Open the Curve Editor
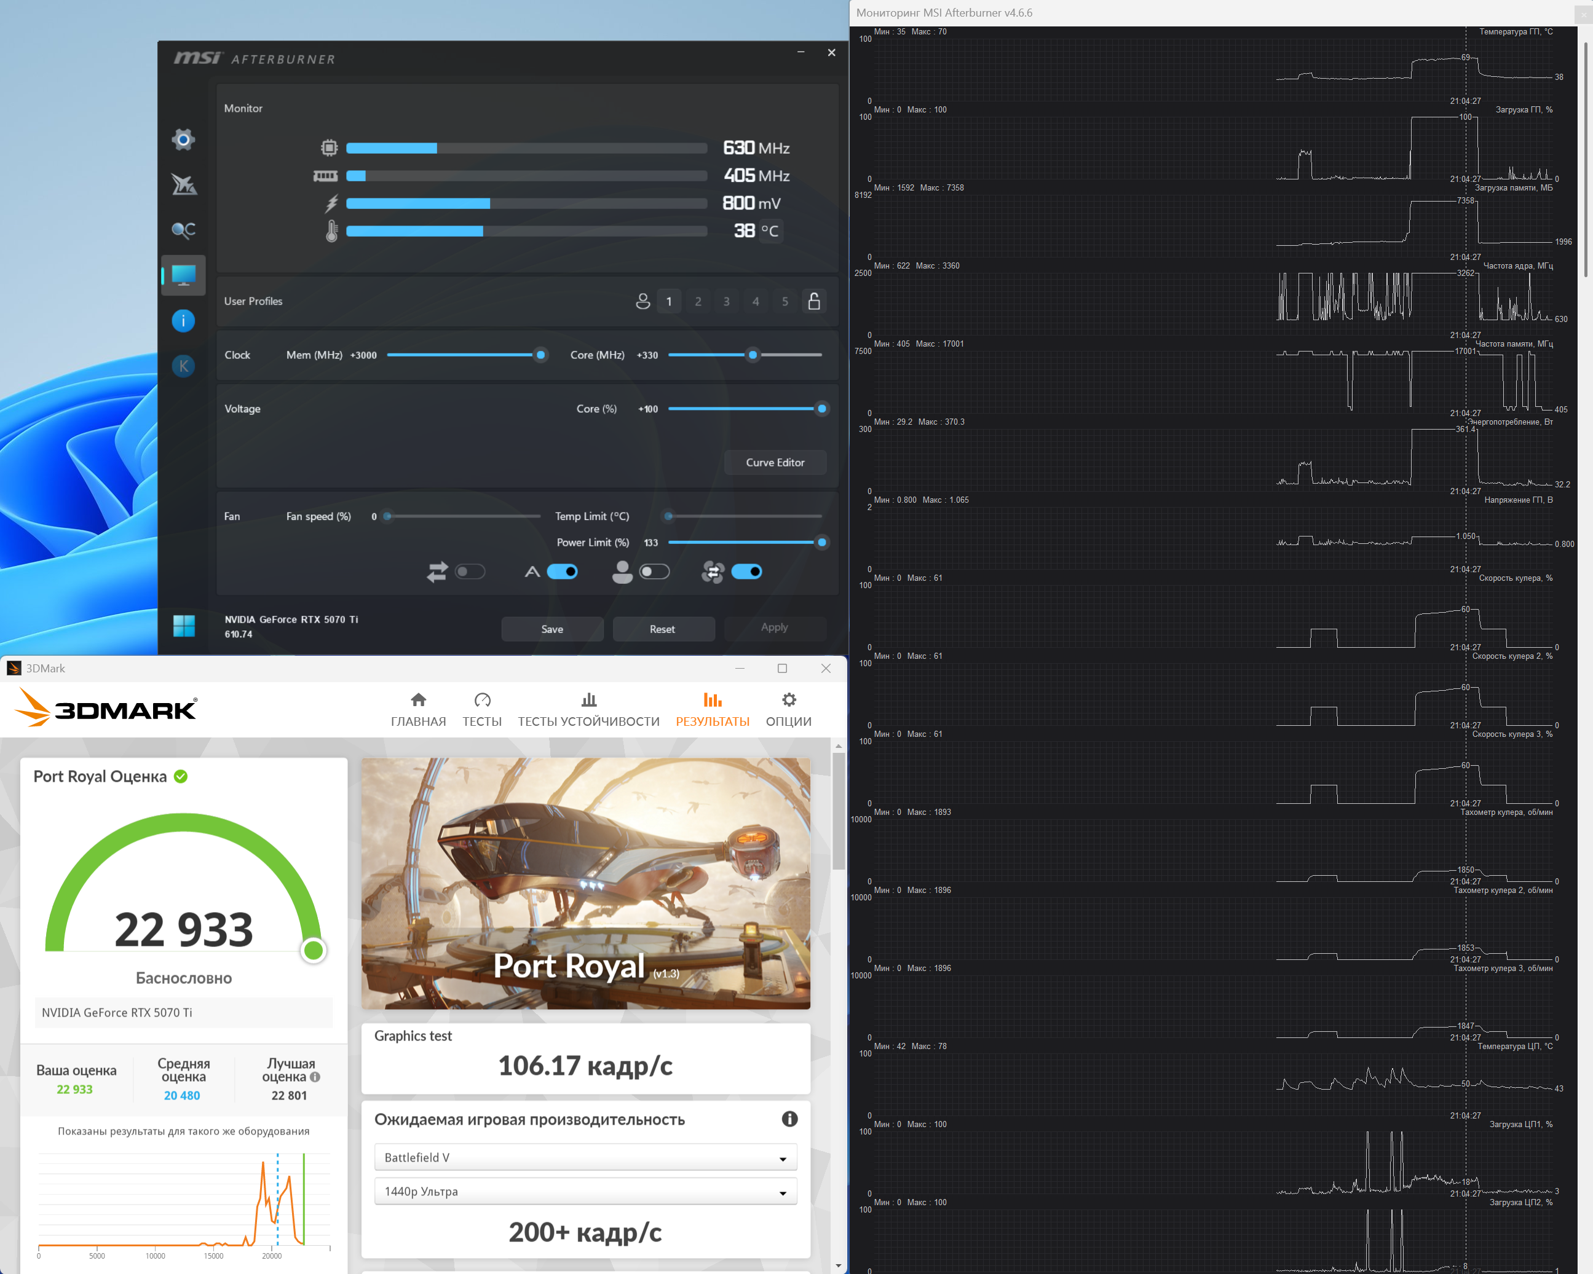This screenshot has width=1593, height=1274. click(x=775, y=462)
